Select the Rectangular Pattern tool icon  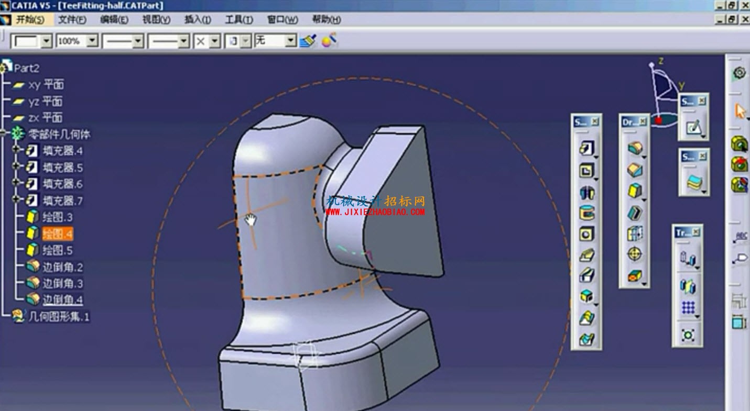(x=688, y=307)
